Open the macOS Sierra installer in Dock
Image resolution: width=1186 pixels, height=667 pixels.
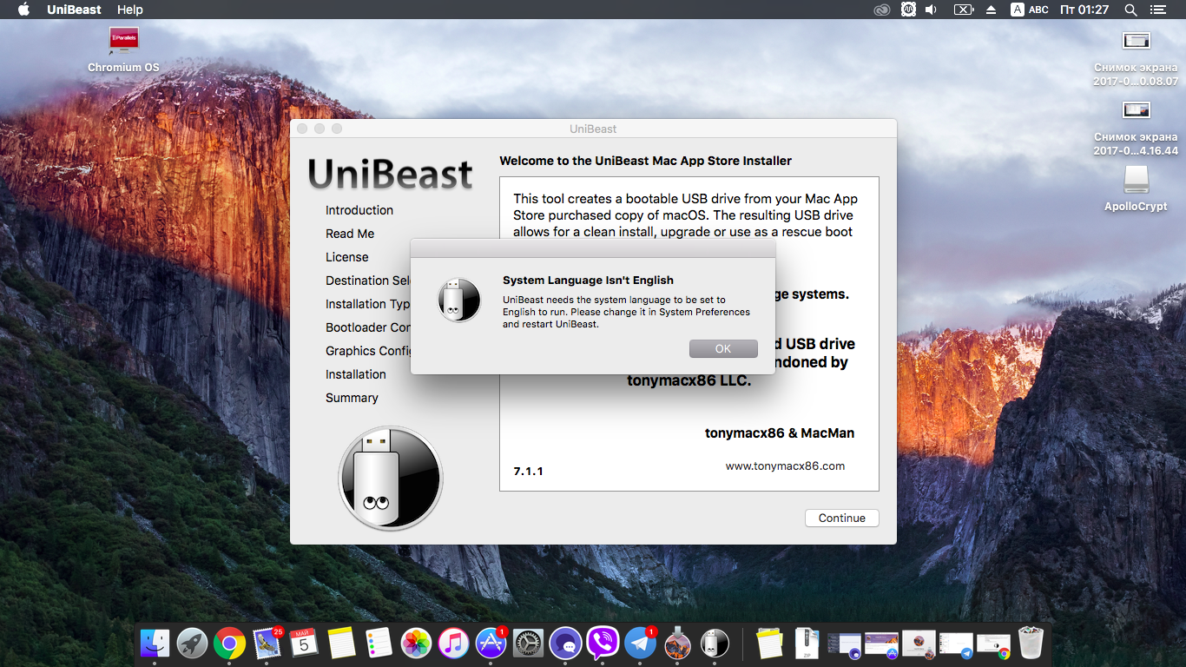677,643
